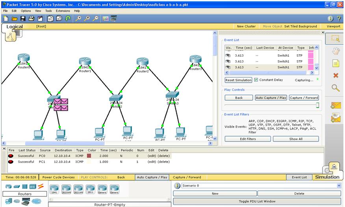Click the Reset Simulation button
This screenshot has height=207, width=345.
pyautogui.click(x=238, y=80)
